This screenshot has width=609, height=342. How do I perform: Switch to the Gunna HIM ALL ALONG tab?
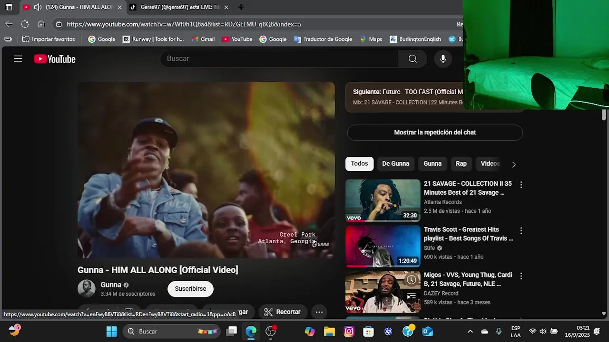tap(71, 7)
